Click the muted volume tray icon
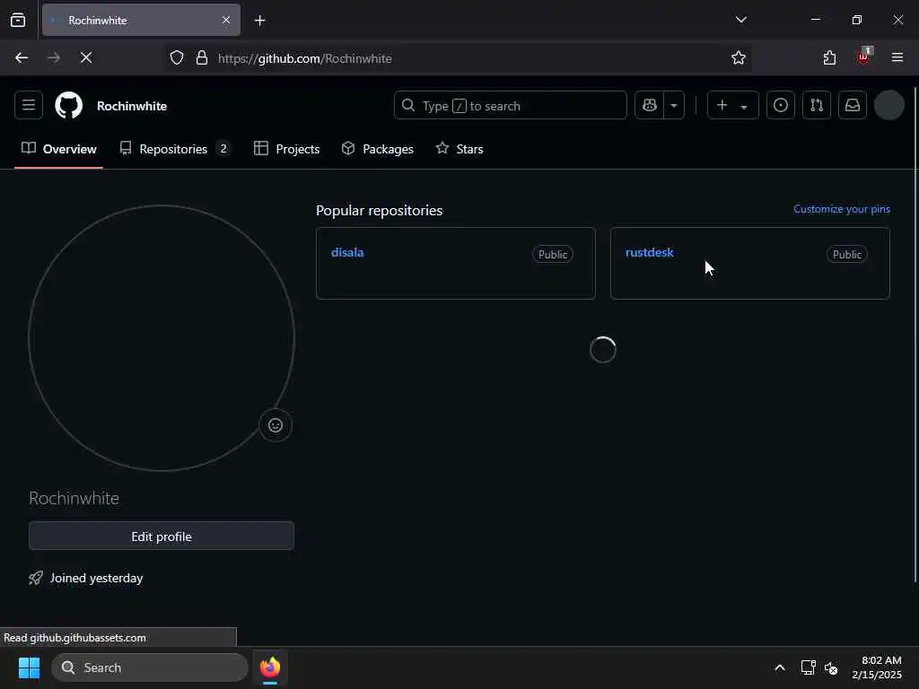919x689 pixels. coord(831,667)
